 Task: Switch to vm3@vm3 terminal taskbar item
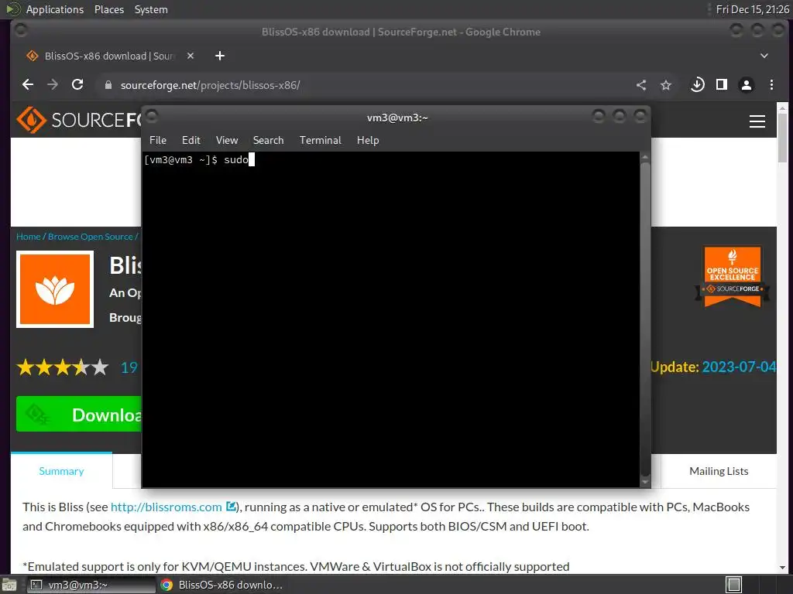[91, 585]
